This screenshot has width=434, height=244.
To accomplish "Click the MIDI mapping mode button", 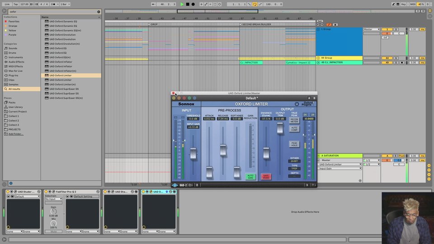I will tap(412, 4).
